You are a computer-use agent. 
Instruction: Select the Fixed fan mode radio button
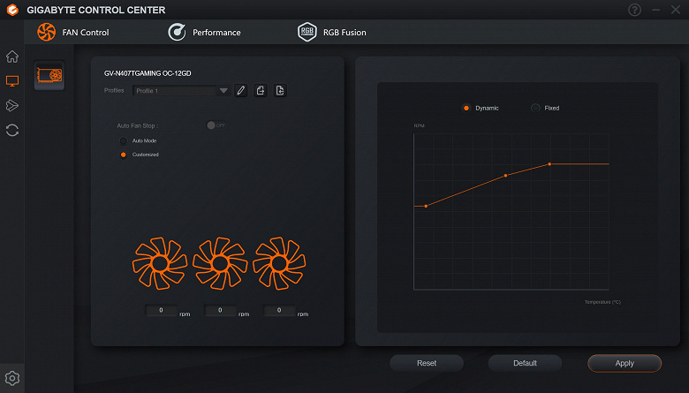(x=535, y=108)
